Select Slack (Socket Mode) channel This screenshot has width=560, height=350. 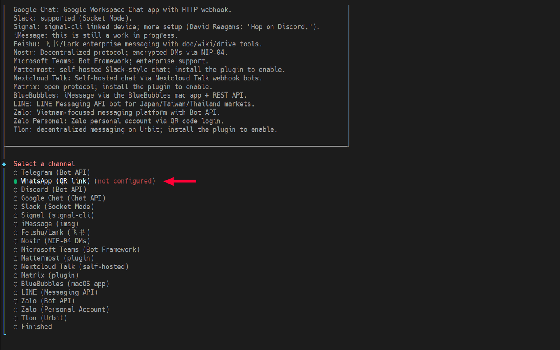[58, 206]
